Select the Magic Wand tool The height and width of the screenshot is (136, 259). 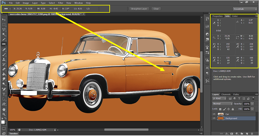(x=4, y=35)
